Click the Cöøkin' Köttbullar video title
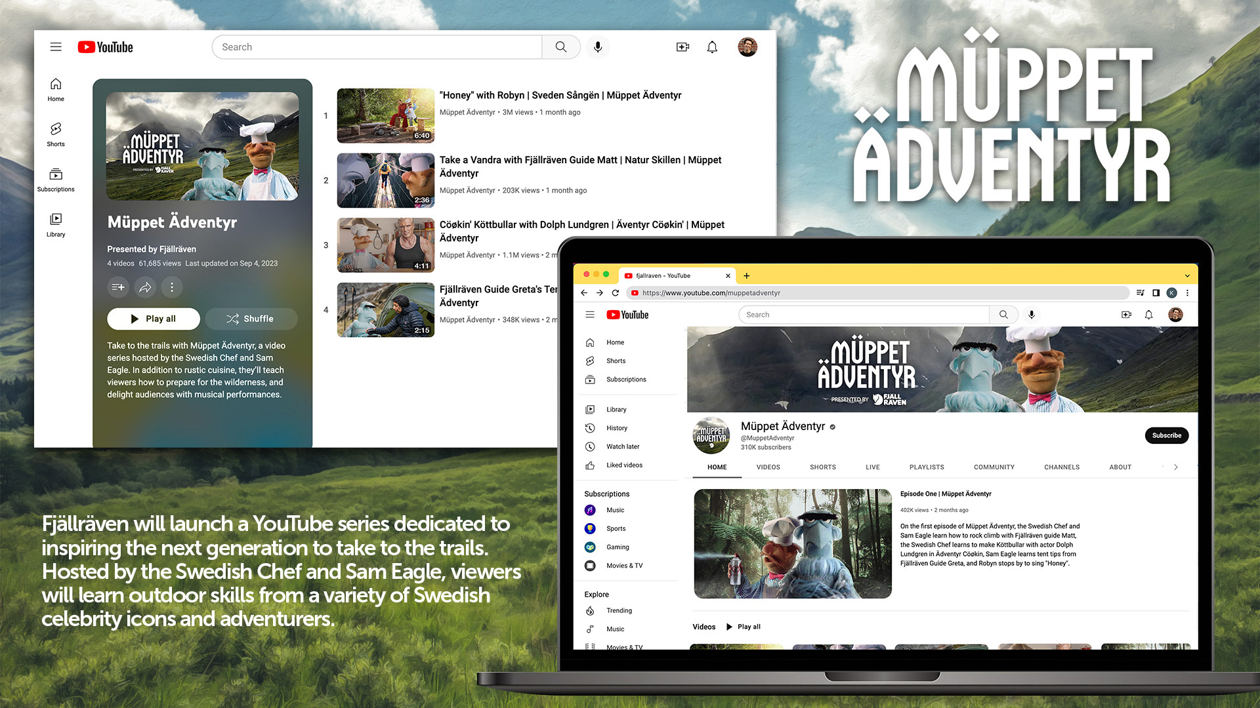Screen dimensions: 1260x708 click(582, 231)
